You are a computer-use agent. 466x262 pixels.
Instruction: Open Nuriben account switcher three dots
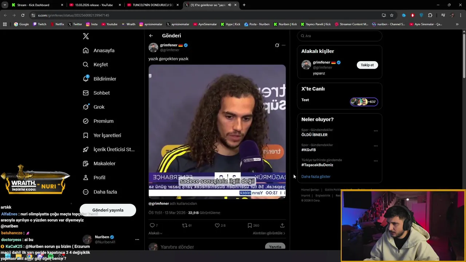tap(137, 239)
